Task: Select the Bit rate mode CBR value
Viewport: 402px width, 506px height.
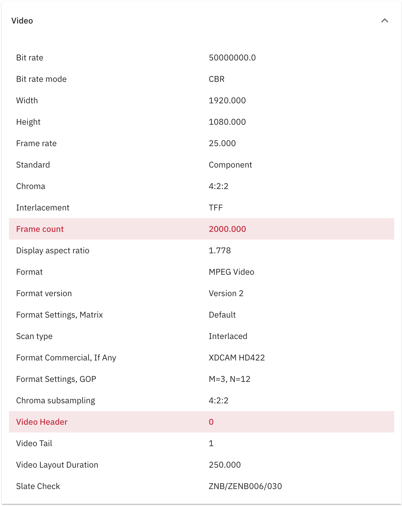Action: (x=216, y=79)
